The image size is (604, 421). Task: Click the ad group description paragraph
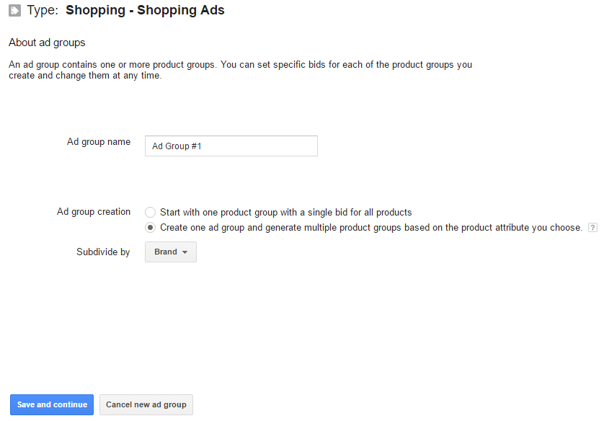[x=240, y=70]
